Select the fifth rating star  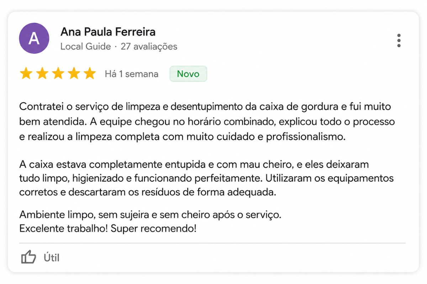click(90, 74)
